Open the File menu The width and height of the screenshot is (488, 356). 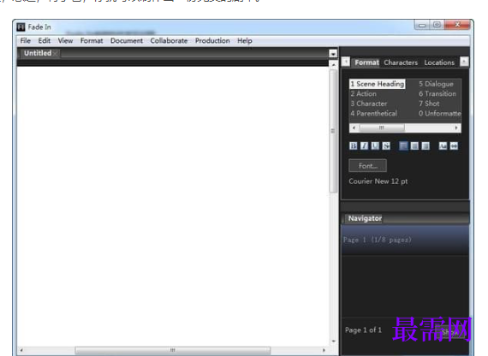click(26, 41)
